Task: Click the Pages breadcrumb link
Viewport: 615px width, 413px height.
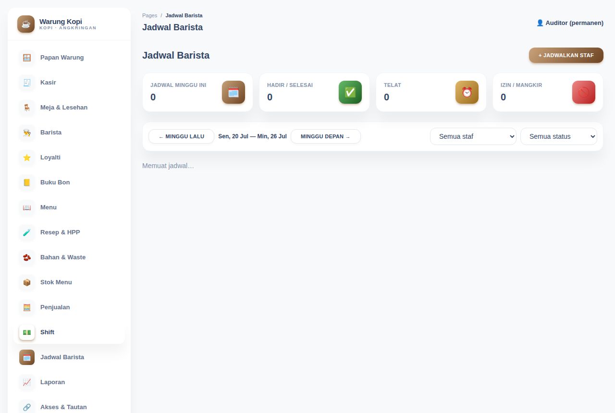Action: (149, 15)
